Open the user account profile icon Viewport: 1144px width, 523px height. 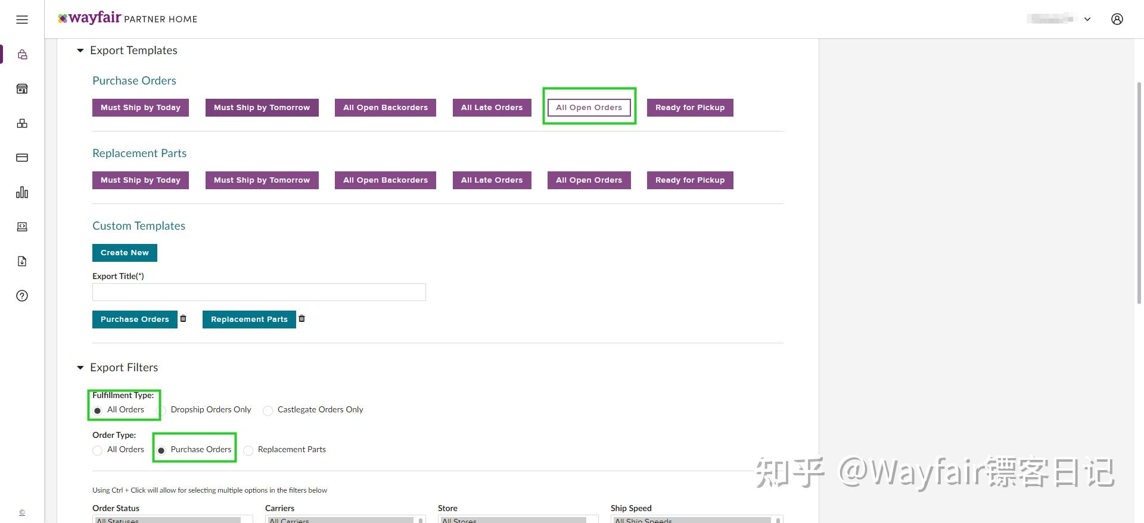click(x=1117, y=19)
